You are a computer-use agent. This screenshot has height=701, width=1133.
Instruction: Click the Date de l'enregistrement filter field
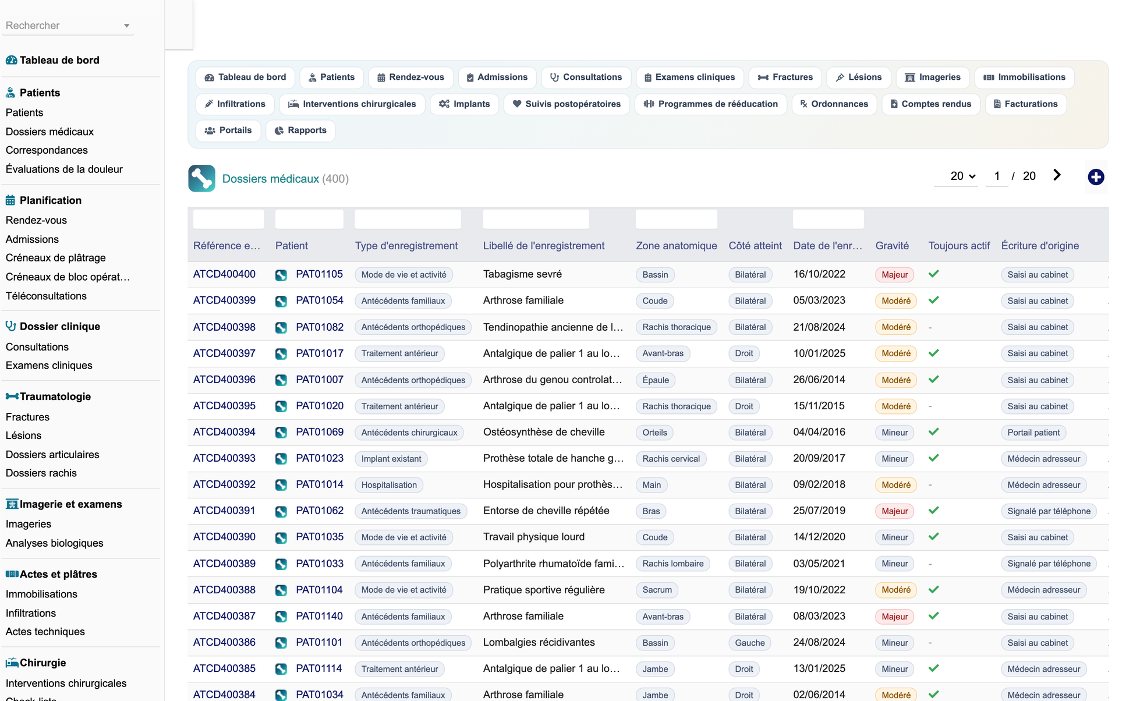(x=828, y=219)
